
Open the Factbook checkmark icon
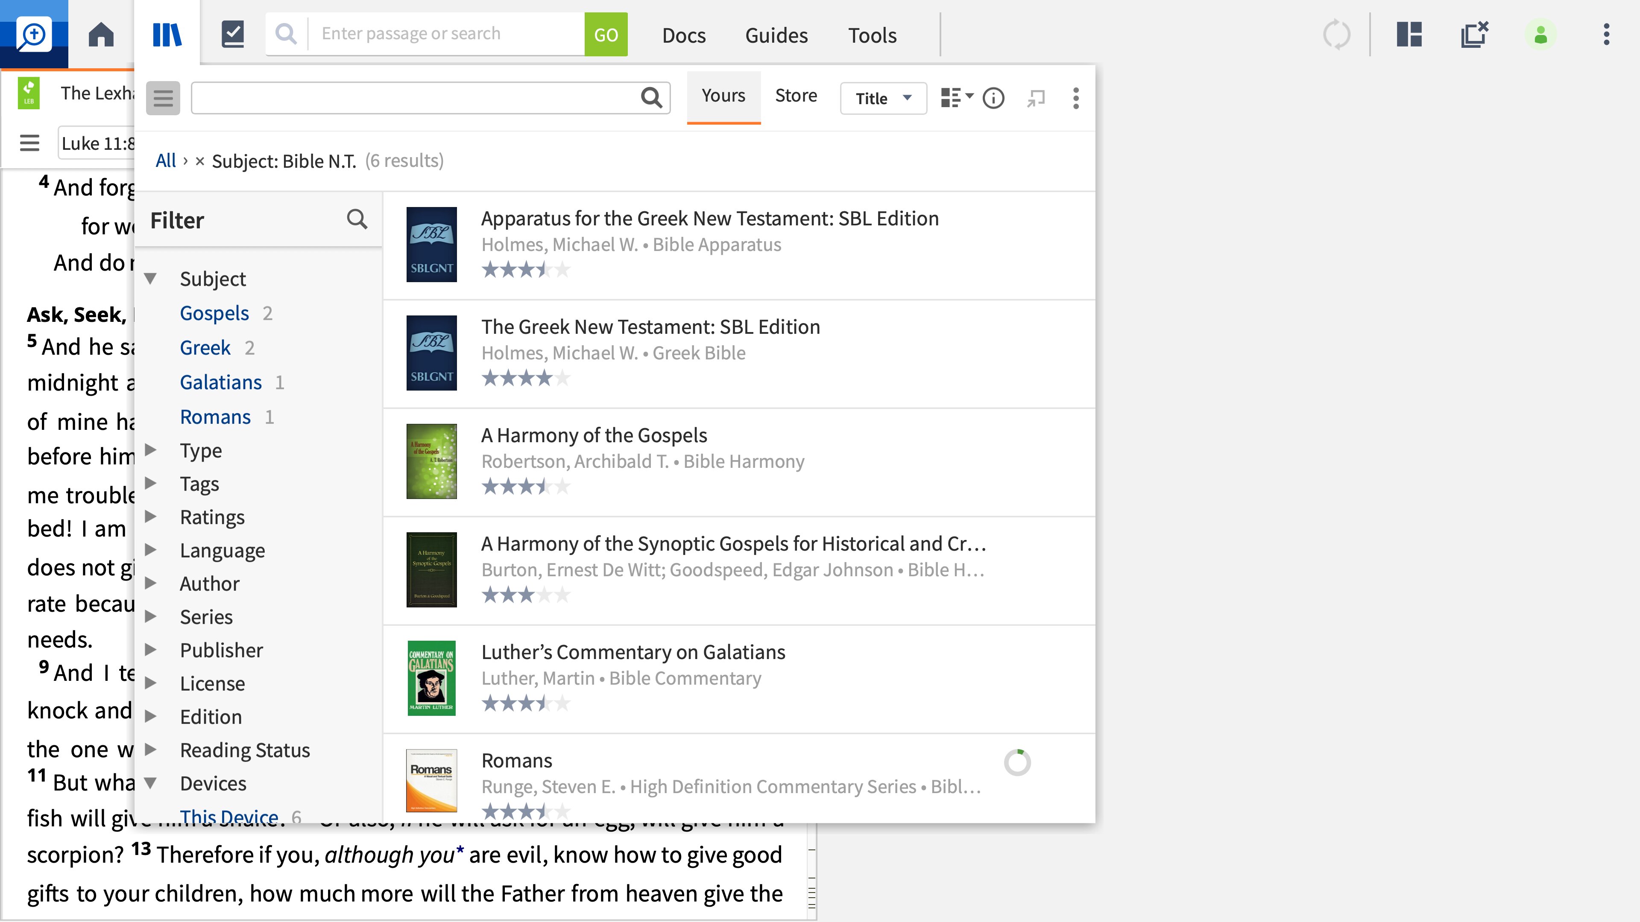(x=232, y=34)
